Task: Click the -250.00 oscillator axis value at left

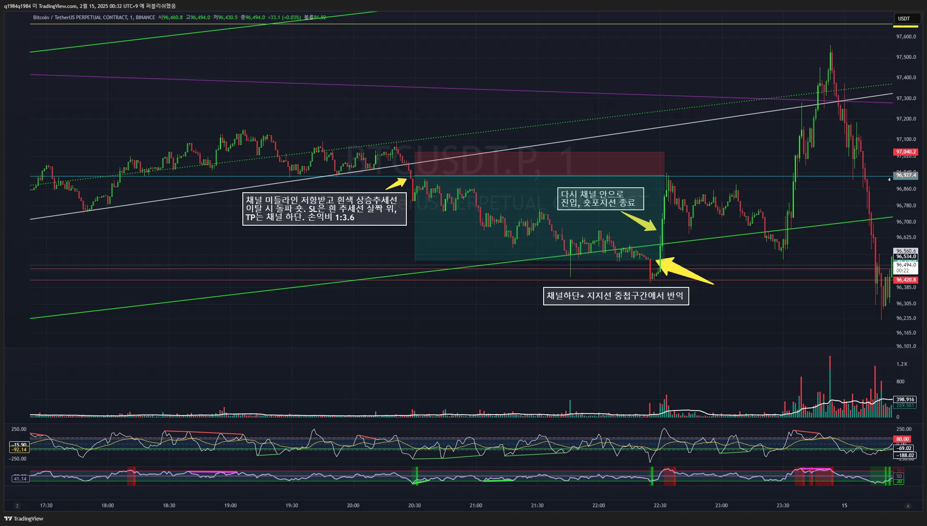Action: point(18,459)
